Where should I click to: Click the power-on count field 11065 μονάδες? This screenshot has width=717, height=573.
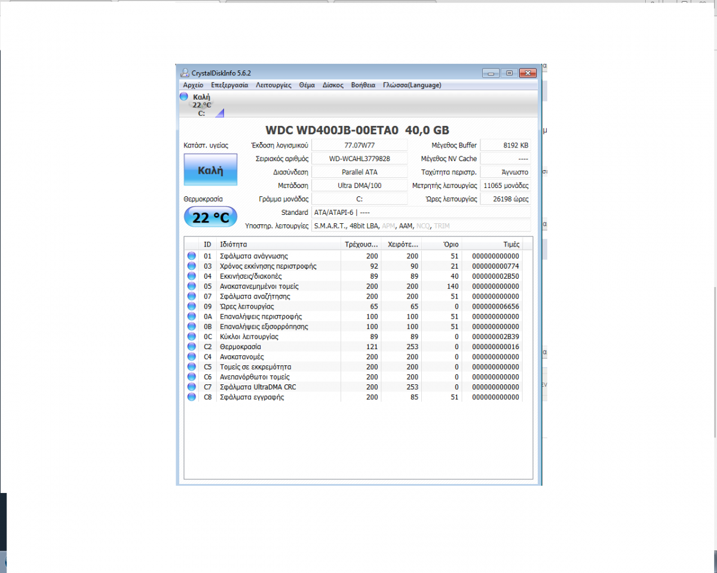point(505,186)
